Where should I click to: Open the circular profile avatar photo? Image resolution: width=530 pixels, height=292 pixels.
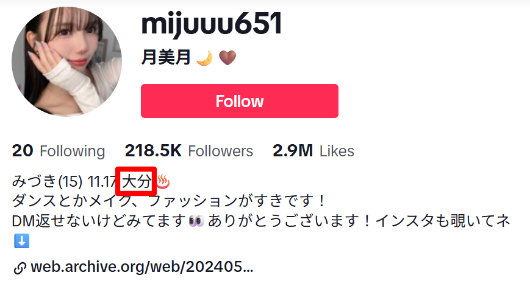pos(66,61)
